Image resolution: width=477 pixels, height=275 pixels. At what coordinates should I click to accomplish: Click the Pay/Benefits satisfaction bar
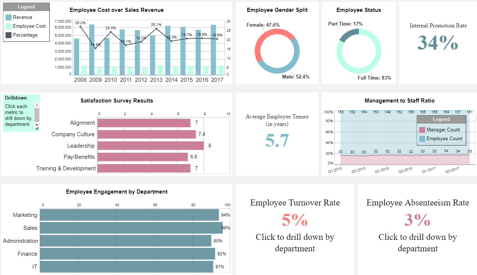coord(143,157)
